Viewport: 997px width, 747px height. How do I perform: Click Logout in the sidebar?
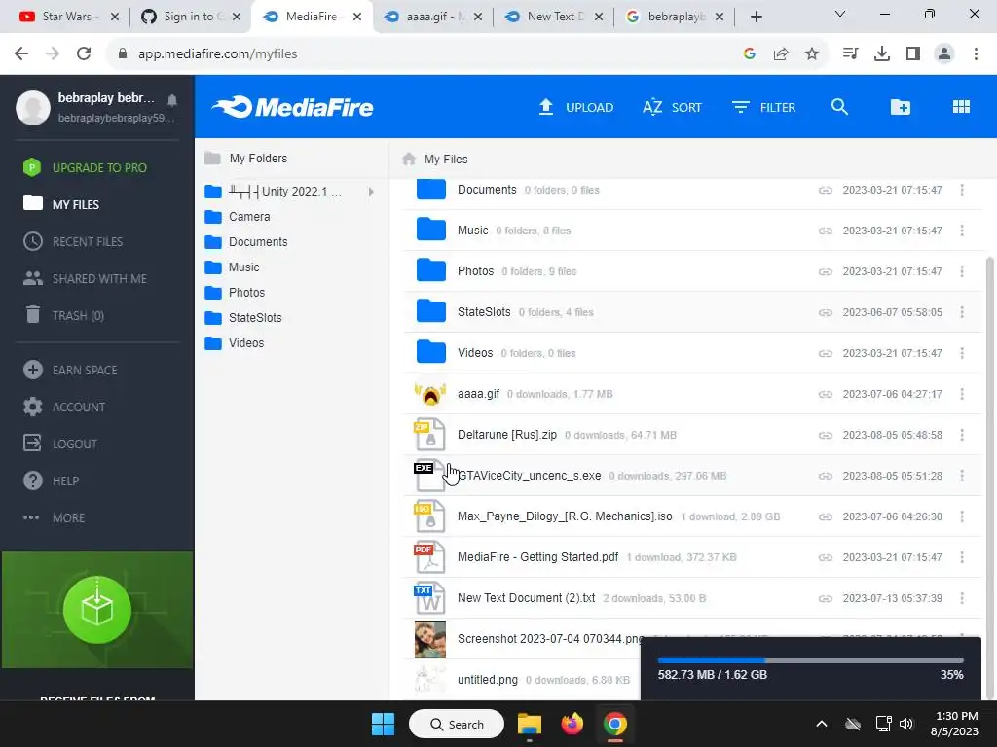point(60,444)
